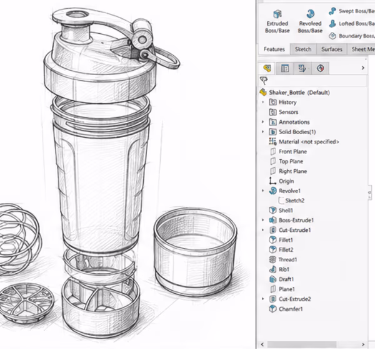Select the Top Plane icon
Image resolution: width=375 pixels, height=349 pixels.
pos(273,161)
